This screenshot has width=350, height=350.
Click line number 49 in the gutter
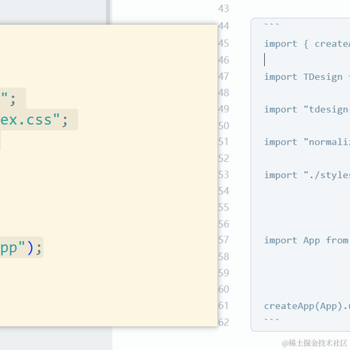pos(224,109)
